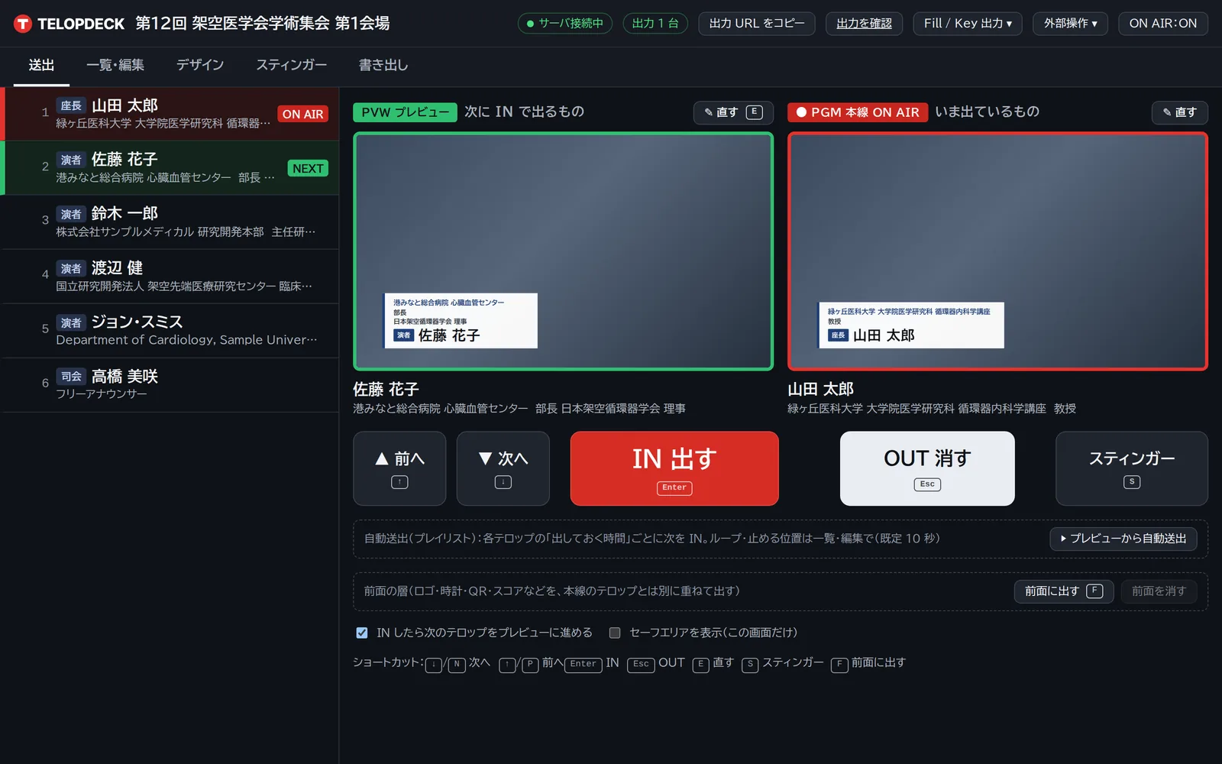Open the デザイン tab
1222x764 pixels.
tap(200, 66)
